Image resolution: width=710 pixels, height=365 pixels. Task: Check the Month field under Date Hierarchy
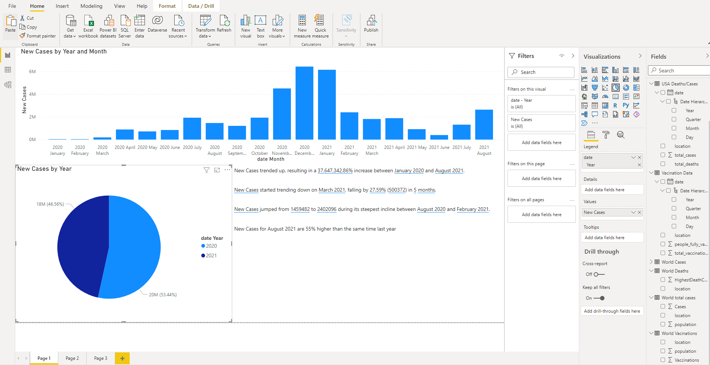[674, 128]
